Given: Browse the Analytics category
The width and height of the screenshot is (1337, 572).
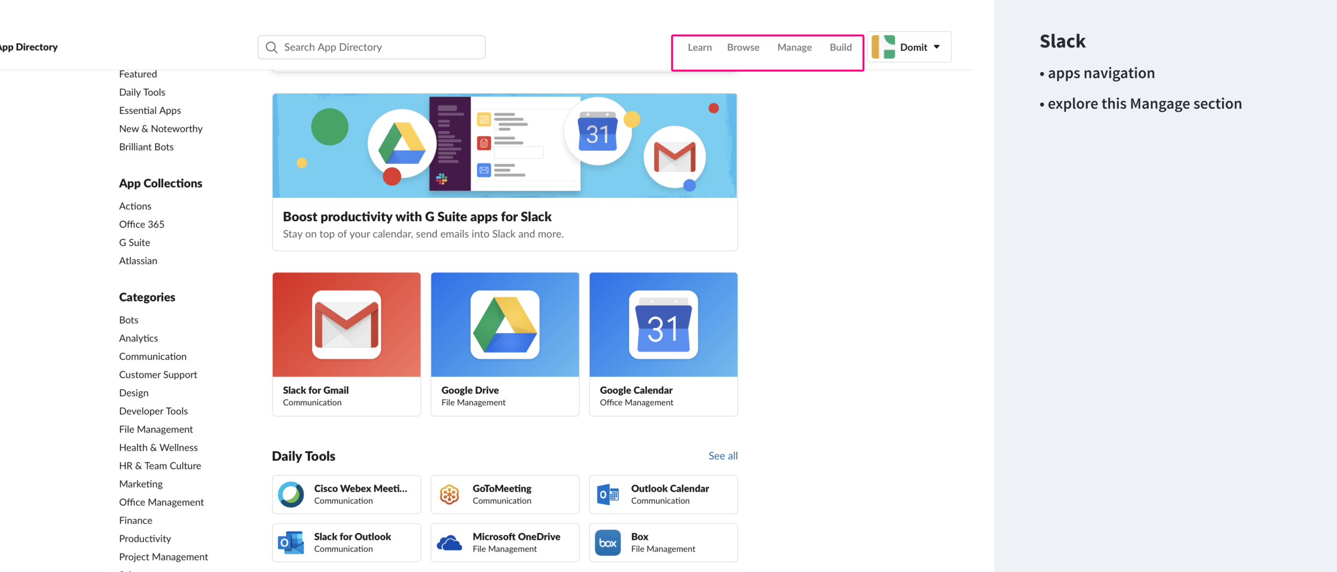Looking at the screenshot, I should pyautogui.click(x=139, y=338).
